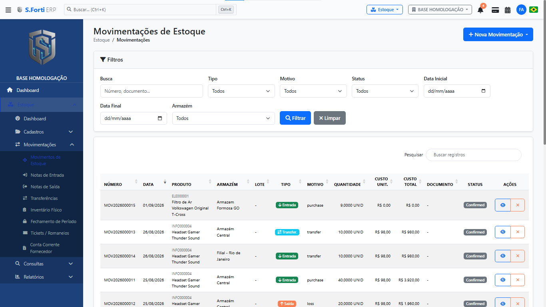Collapse the Movimentações sidebar section
This screenshot has height=307, width=546.
click(42, 145)
